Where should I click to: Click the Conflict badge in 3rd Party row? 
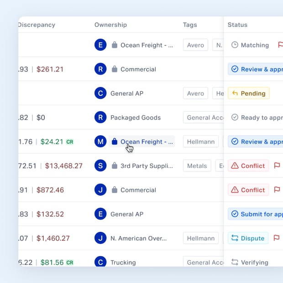pyautogui.click(x=248, y=166)
